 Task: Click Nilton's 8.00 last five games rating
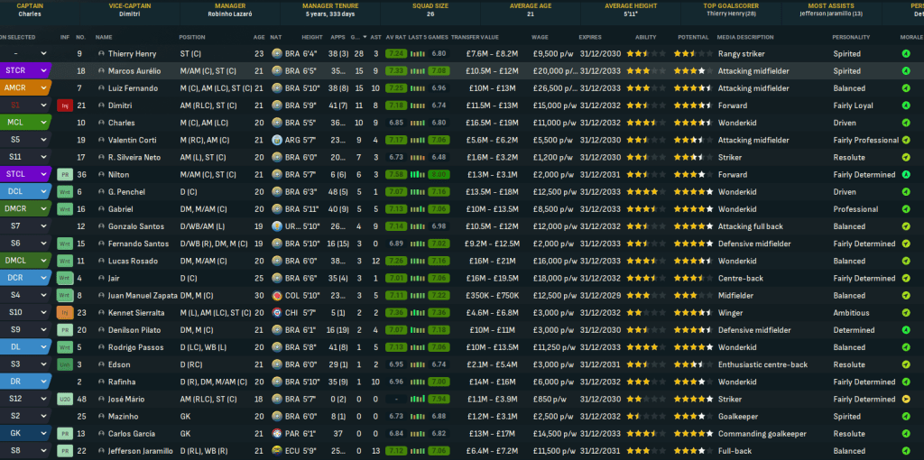click(x=439, y=174)
